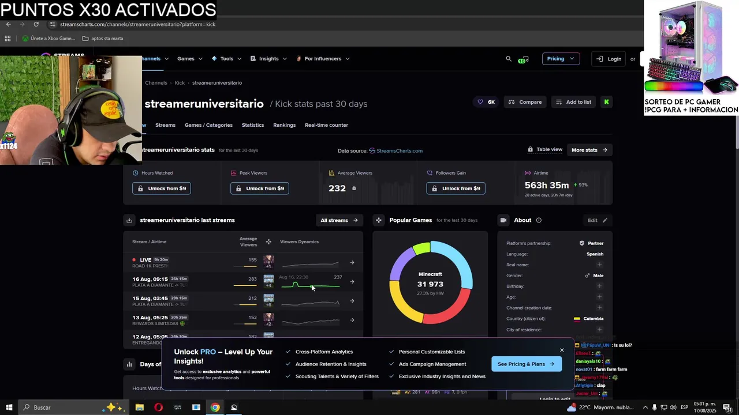Click the Channels breadcrumb link

click(156, 83)
